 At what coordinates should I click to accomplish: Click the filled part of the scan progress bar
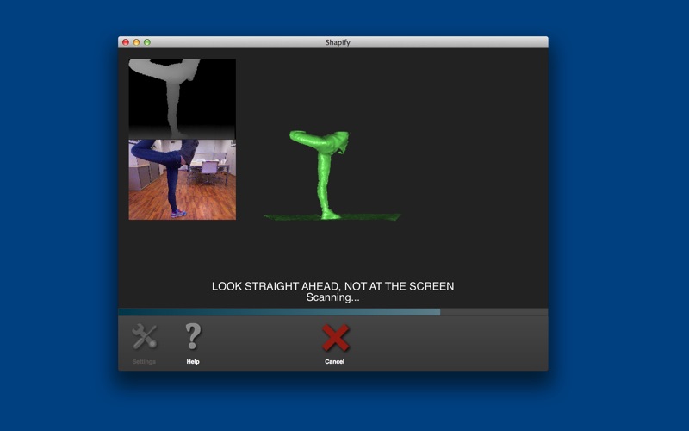(x=276, y=312)
